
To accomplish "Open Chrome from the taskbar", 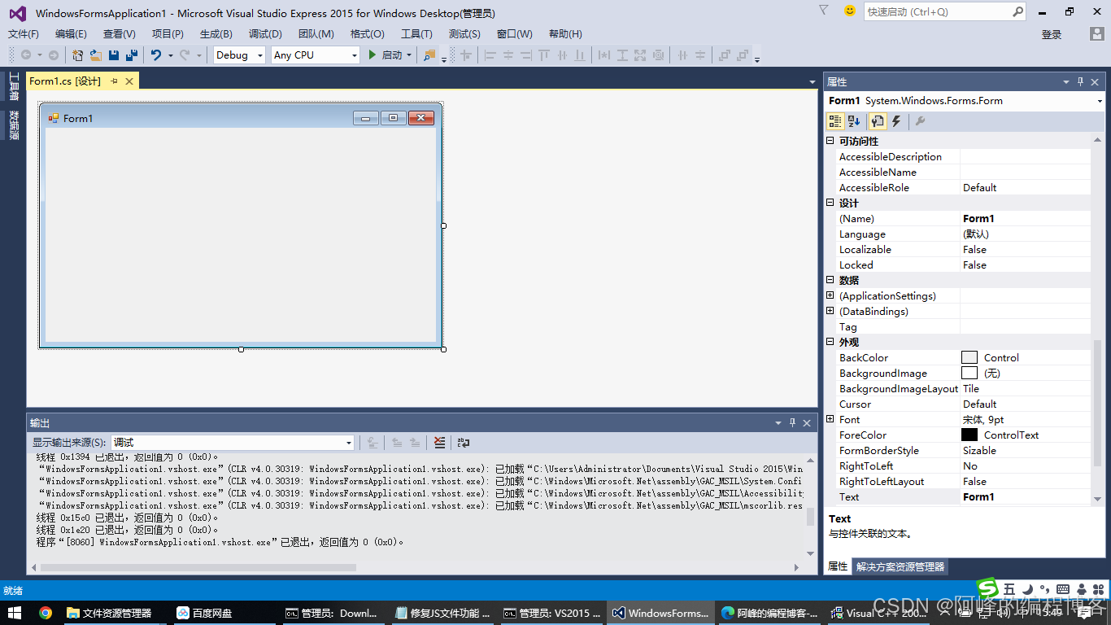I will pyautogui.click(x=46, y=613).
